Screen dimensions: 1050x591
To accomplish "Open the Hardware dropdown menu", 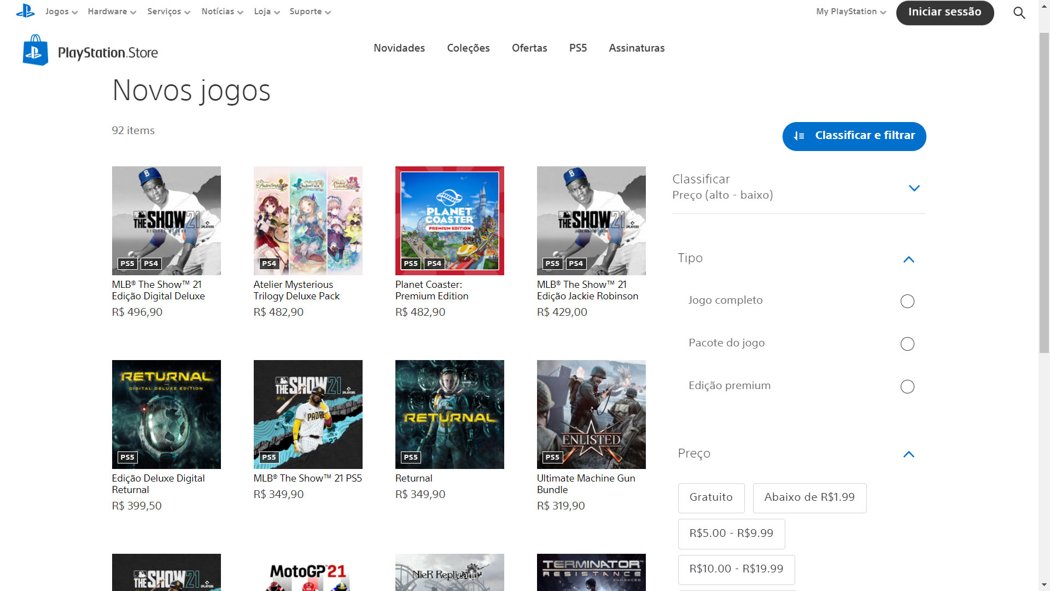I will point(112,11).
